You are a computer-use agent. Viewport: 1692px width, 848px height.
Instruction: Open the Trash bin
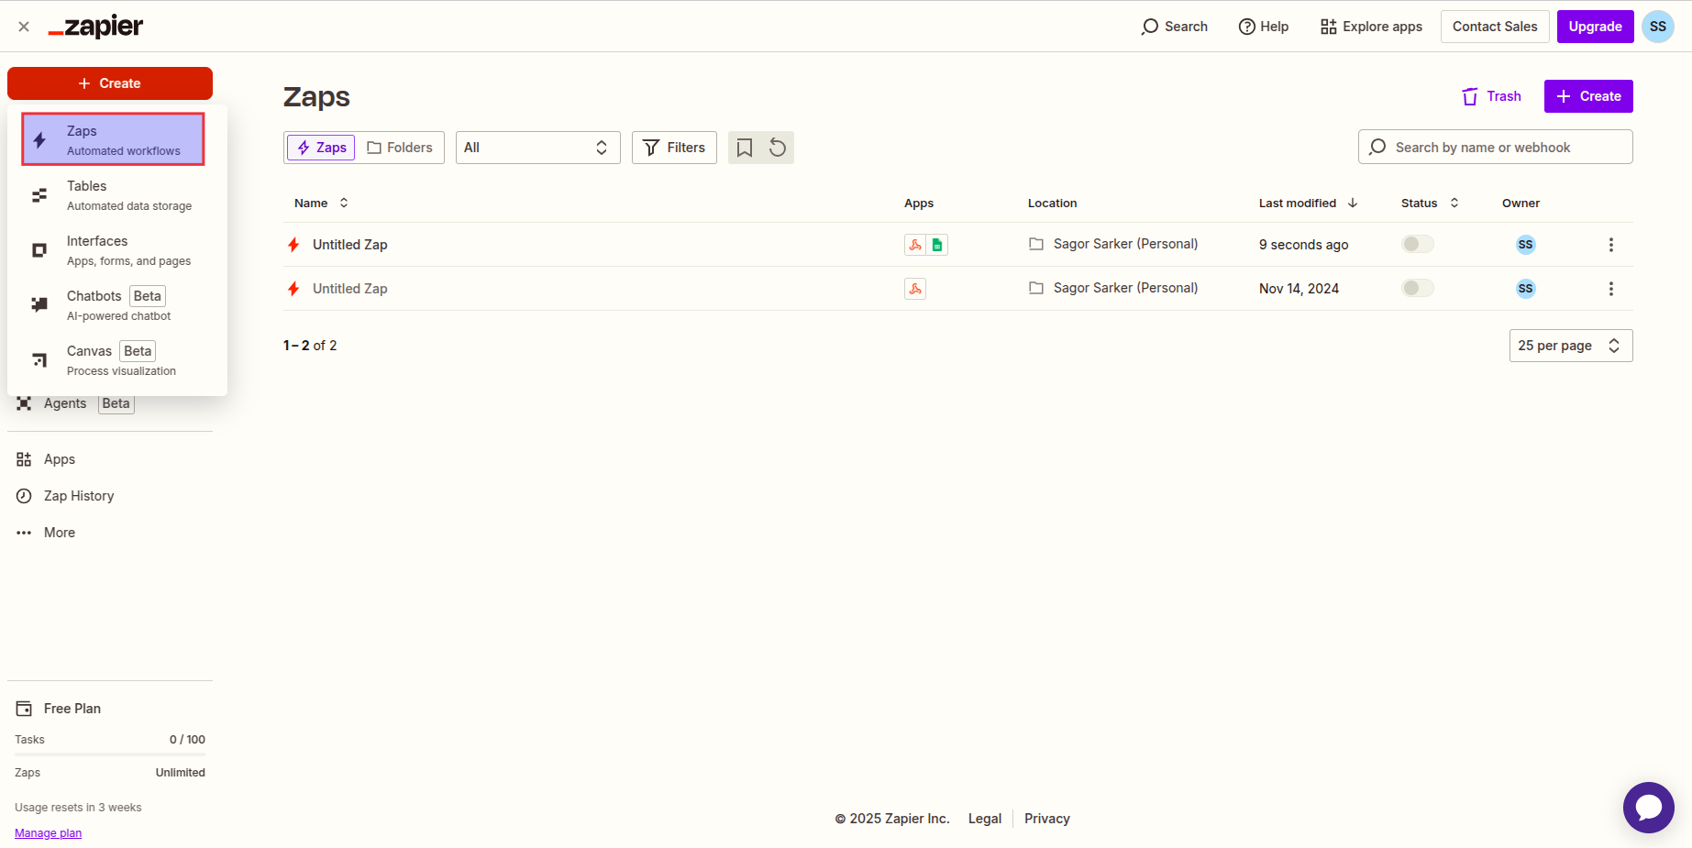[x=1491, y=96]
